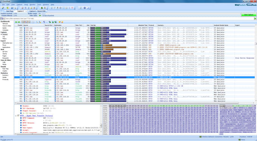Click the Slow Server Response expert entry
Viewport: 257px width, 141px height.
tap(245, 58)
